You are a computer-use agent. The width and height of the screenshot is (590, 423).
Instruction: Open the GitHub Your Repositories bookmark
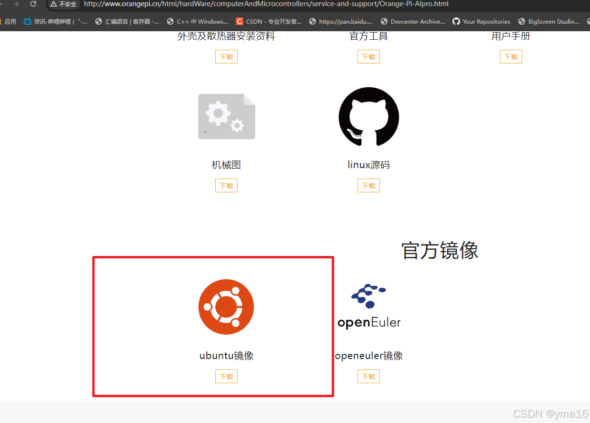tap(481, 21)
